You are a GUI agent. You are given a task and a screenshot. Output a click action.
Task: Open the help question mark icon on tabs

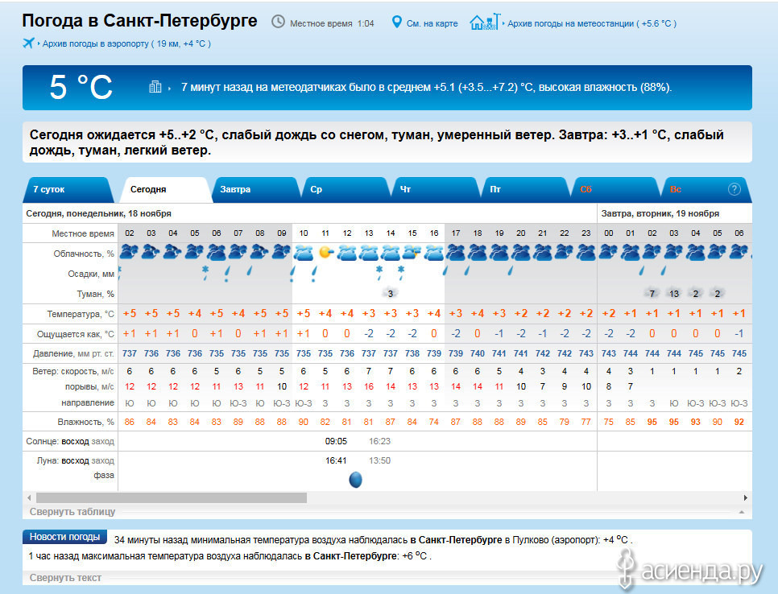pyautogui.click(x=734, y=189)
